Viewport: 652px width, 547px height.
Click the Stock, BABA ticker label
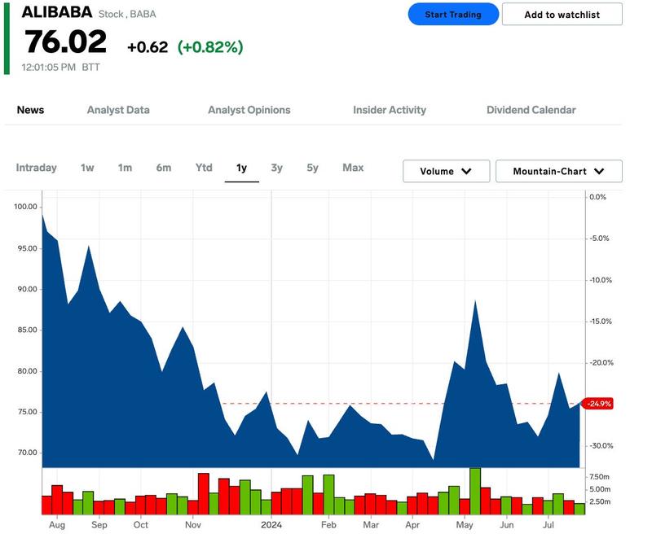pyautogui.click(x=127, y=14)
